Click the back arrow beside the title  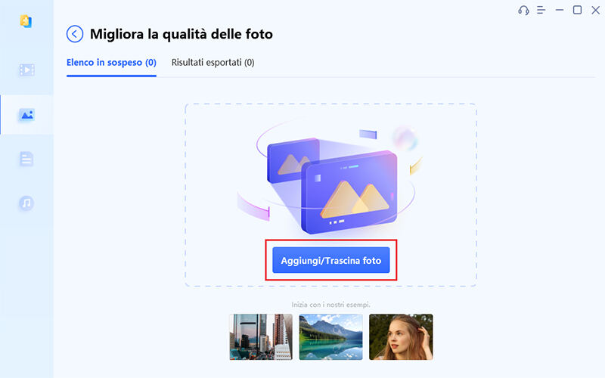pyautogui.click(x=74, y=34)
